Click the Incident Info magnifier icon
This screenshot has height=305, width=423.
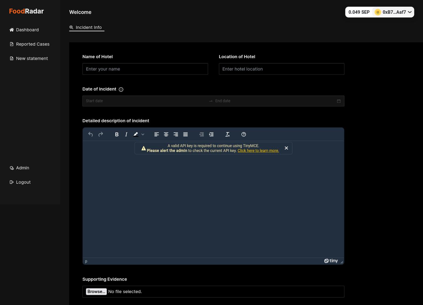click(x=71, y=27)
